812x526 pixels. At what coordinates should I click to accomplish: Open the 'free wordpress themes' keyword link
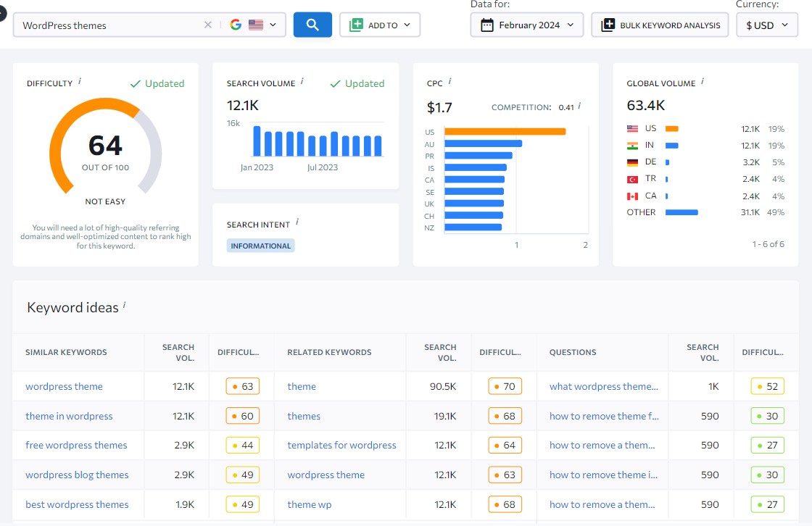coord(76,445)
